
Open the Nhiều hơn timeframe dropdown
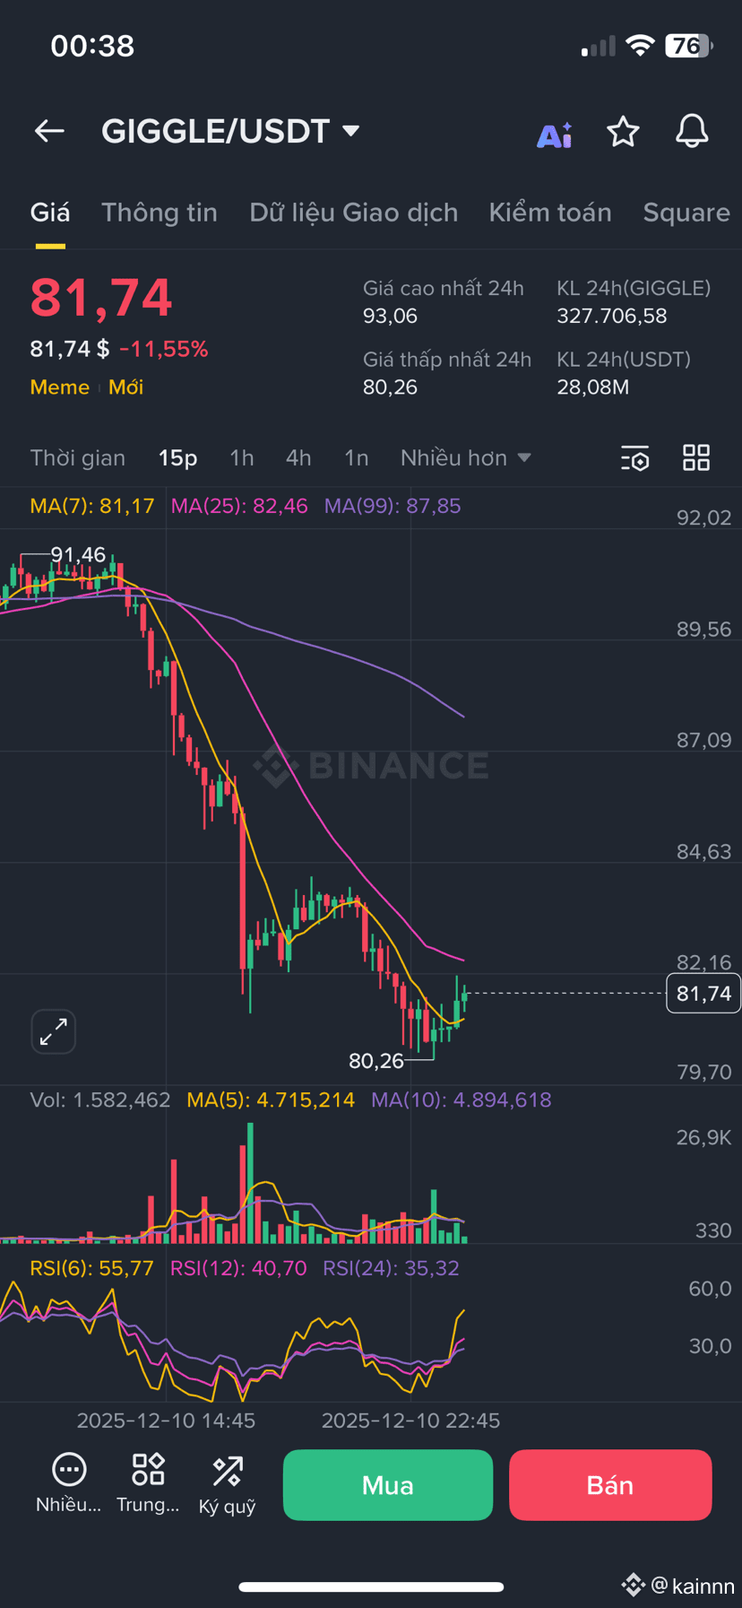point(466,458)
